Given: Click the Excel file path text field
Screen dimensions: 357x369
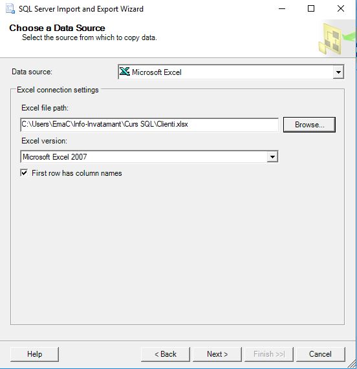Looking at the screenshot, I should point(149,125).
